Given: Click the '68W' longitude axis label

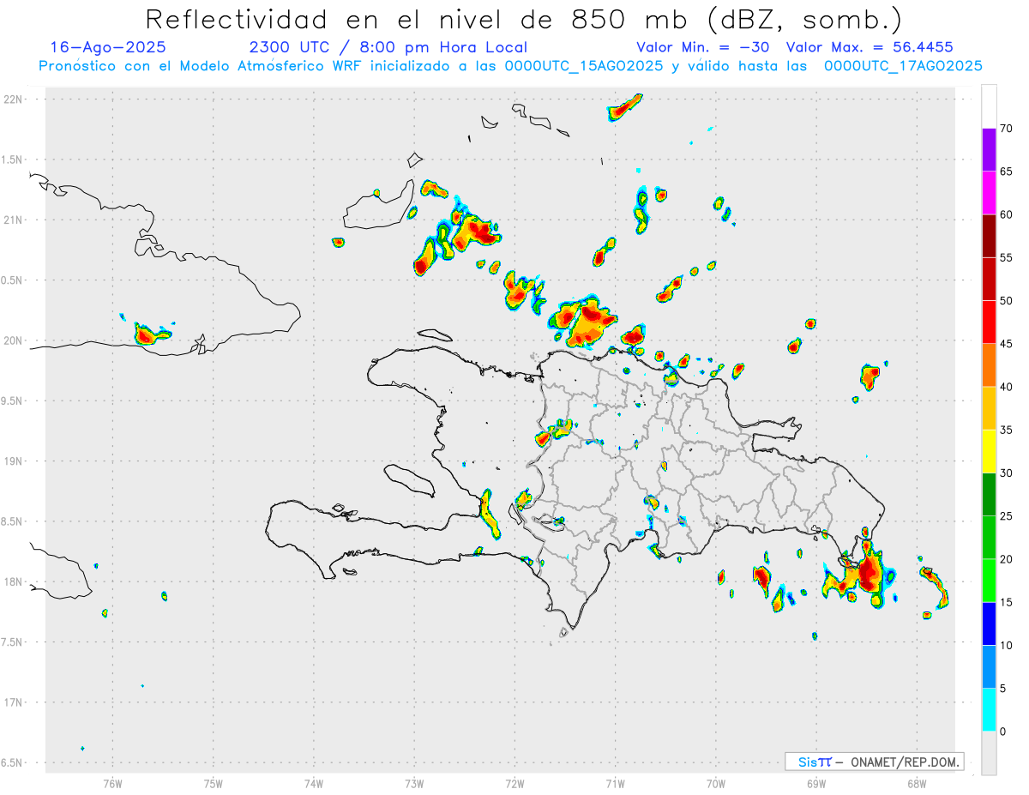Looking at the screenshot, I should click(917, 784).
